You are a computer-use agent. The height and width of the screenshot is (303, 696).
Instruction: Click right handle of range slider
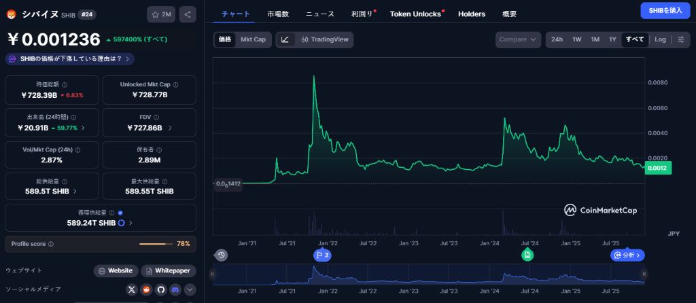pos(644,274)
